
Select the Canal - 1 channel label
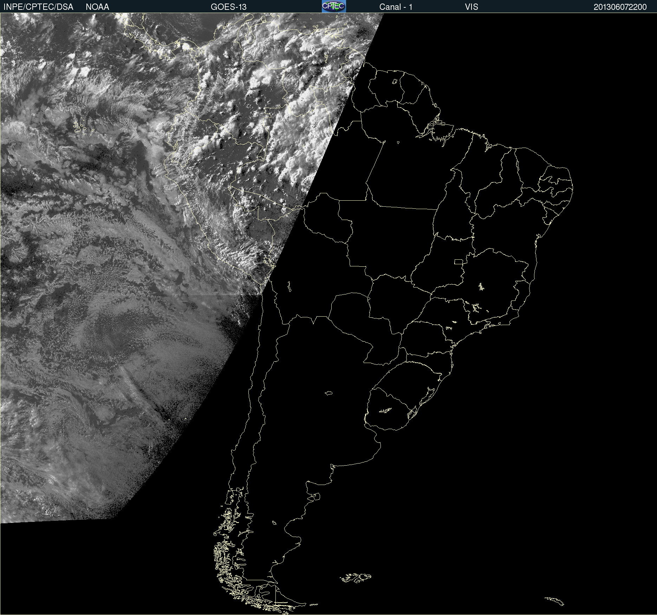tap(396, 7)
